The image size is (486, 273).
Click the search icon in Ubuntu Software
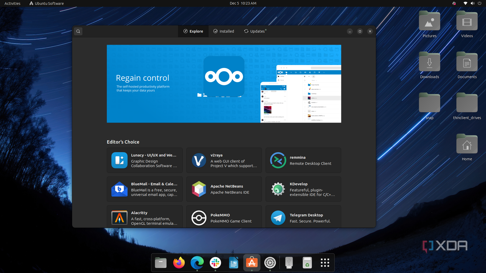coord(78,31)
